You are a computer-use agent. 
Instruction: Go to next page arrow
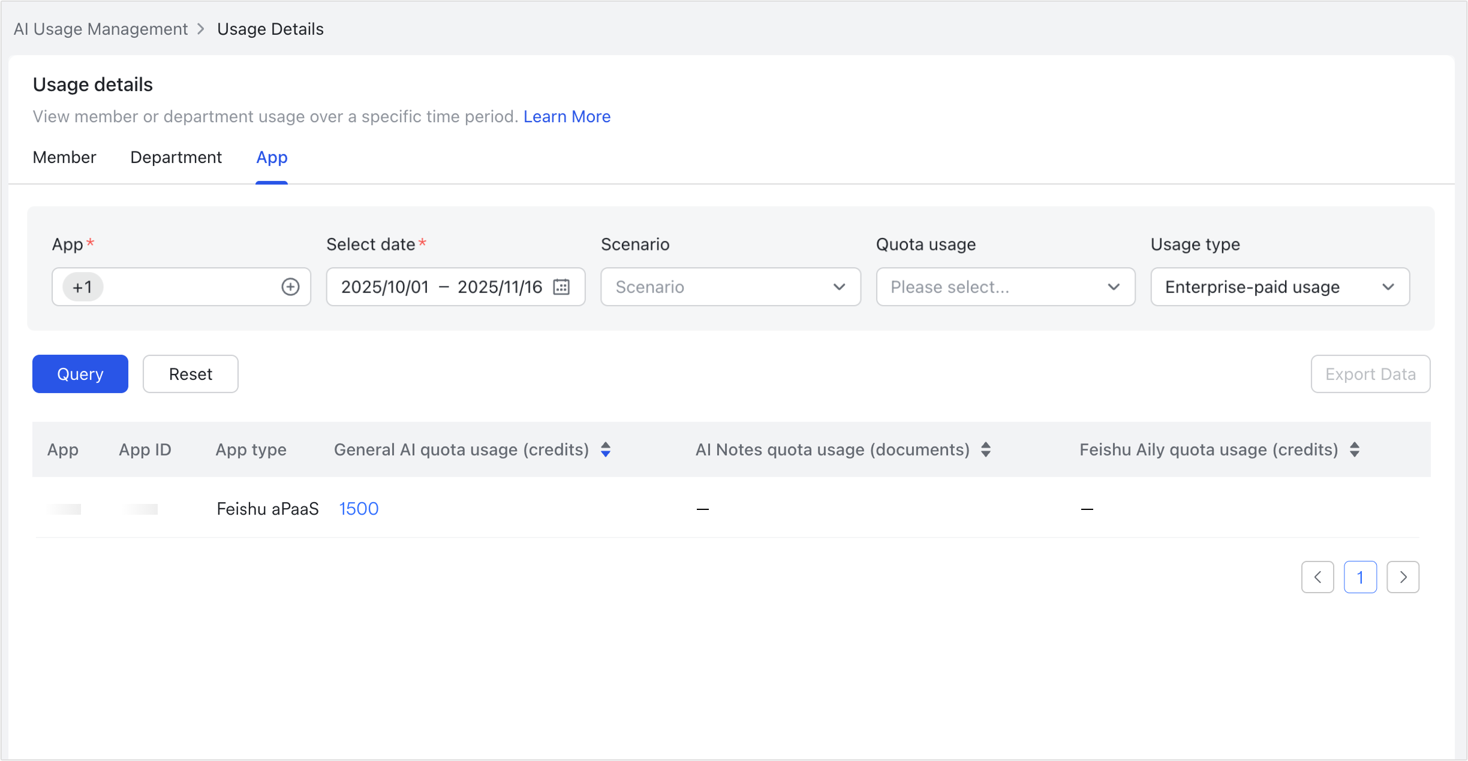1403,577
